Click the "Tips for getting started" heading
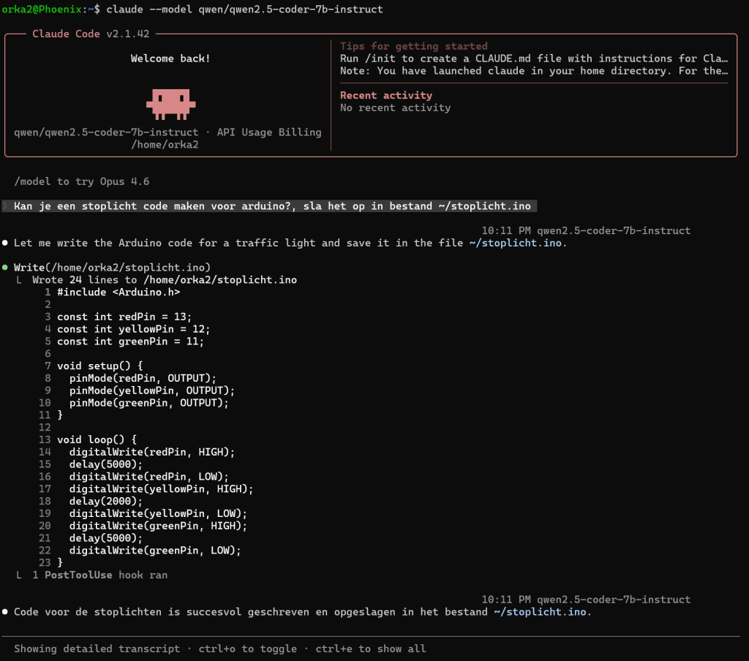 click(413, 46)
